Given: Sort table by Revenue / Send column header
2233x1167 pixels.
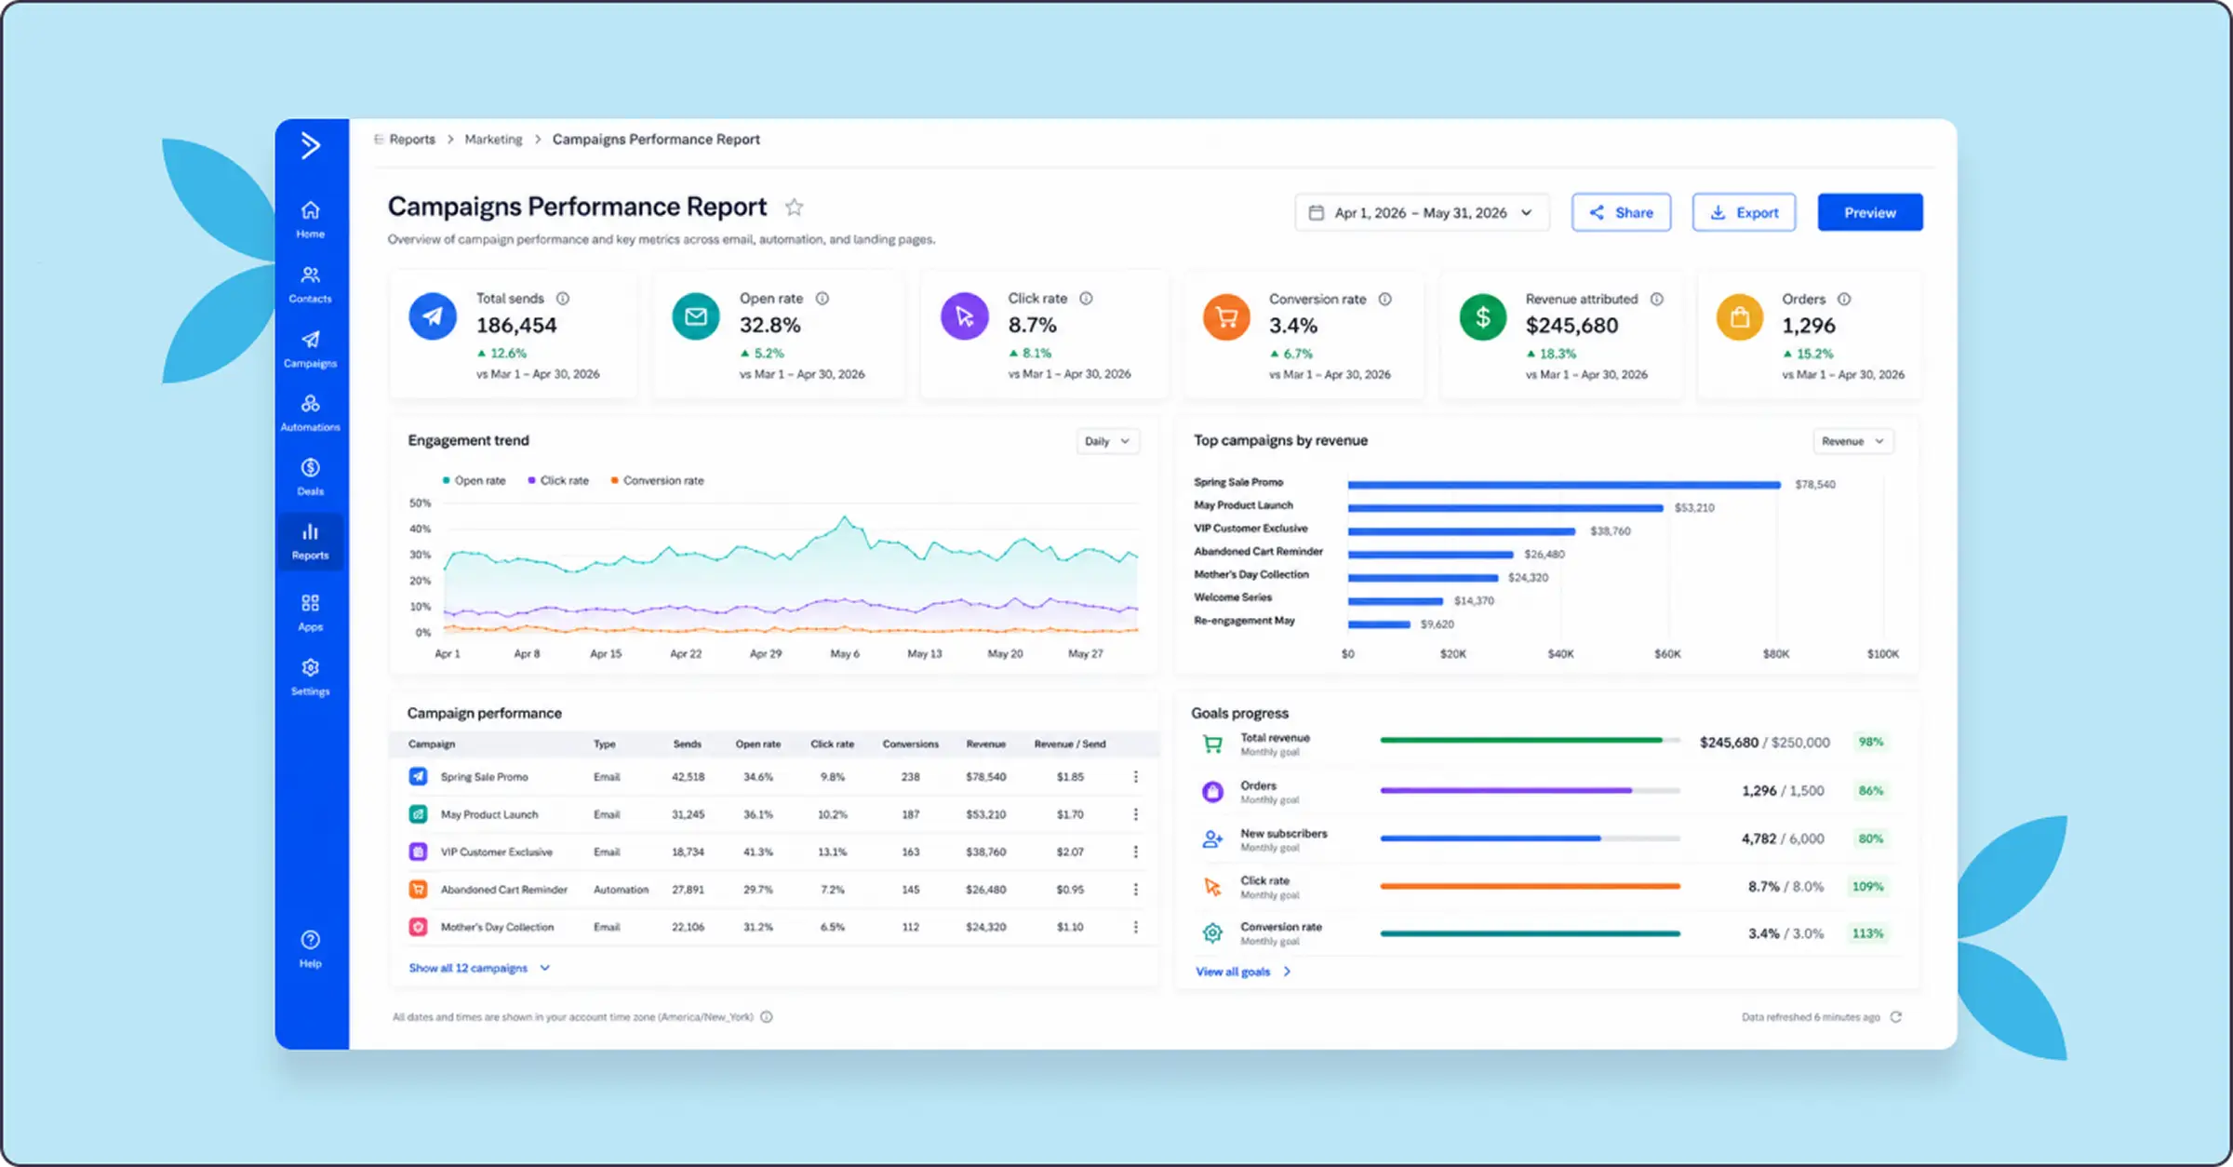Looking at the screenshot, I should (1070, 744).
